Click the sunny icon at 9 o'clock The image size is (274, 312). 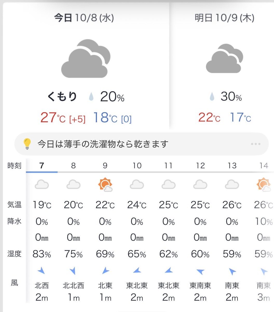[105, 185]
